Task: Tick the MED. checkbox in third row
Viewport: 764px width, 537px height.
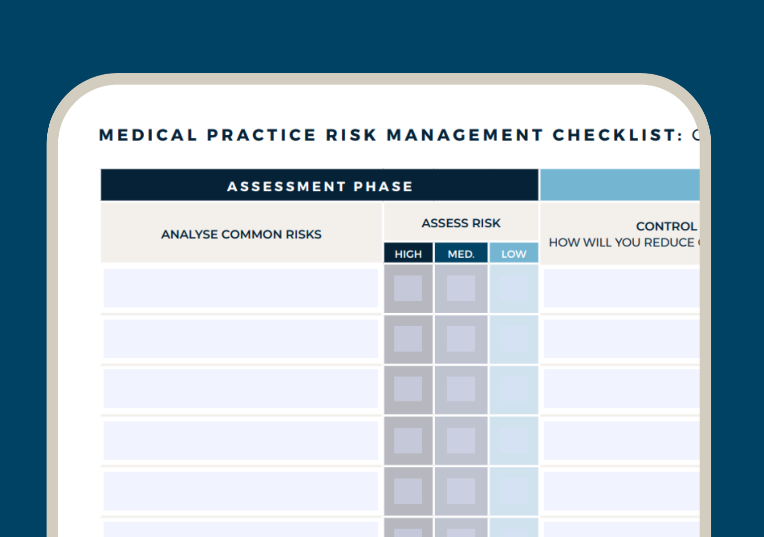Action: 461,389
